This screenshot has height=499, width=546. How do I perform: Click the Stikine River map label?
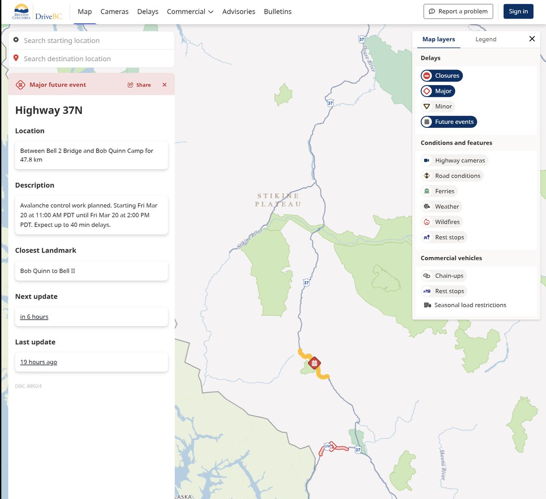250,238
